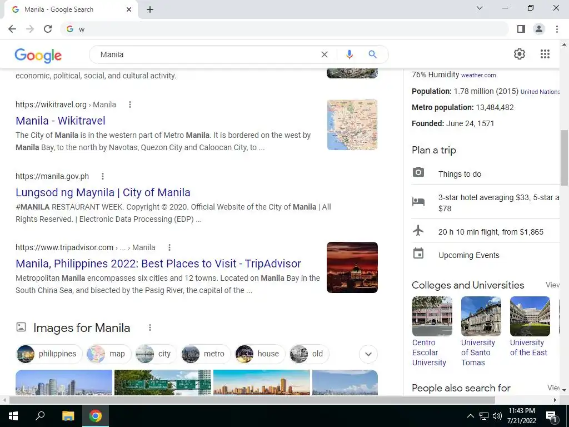Submit search with the magnifier icon
569x427 pixels.
372,54
